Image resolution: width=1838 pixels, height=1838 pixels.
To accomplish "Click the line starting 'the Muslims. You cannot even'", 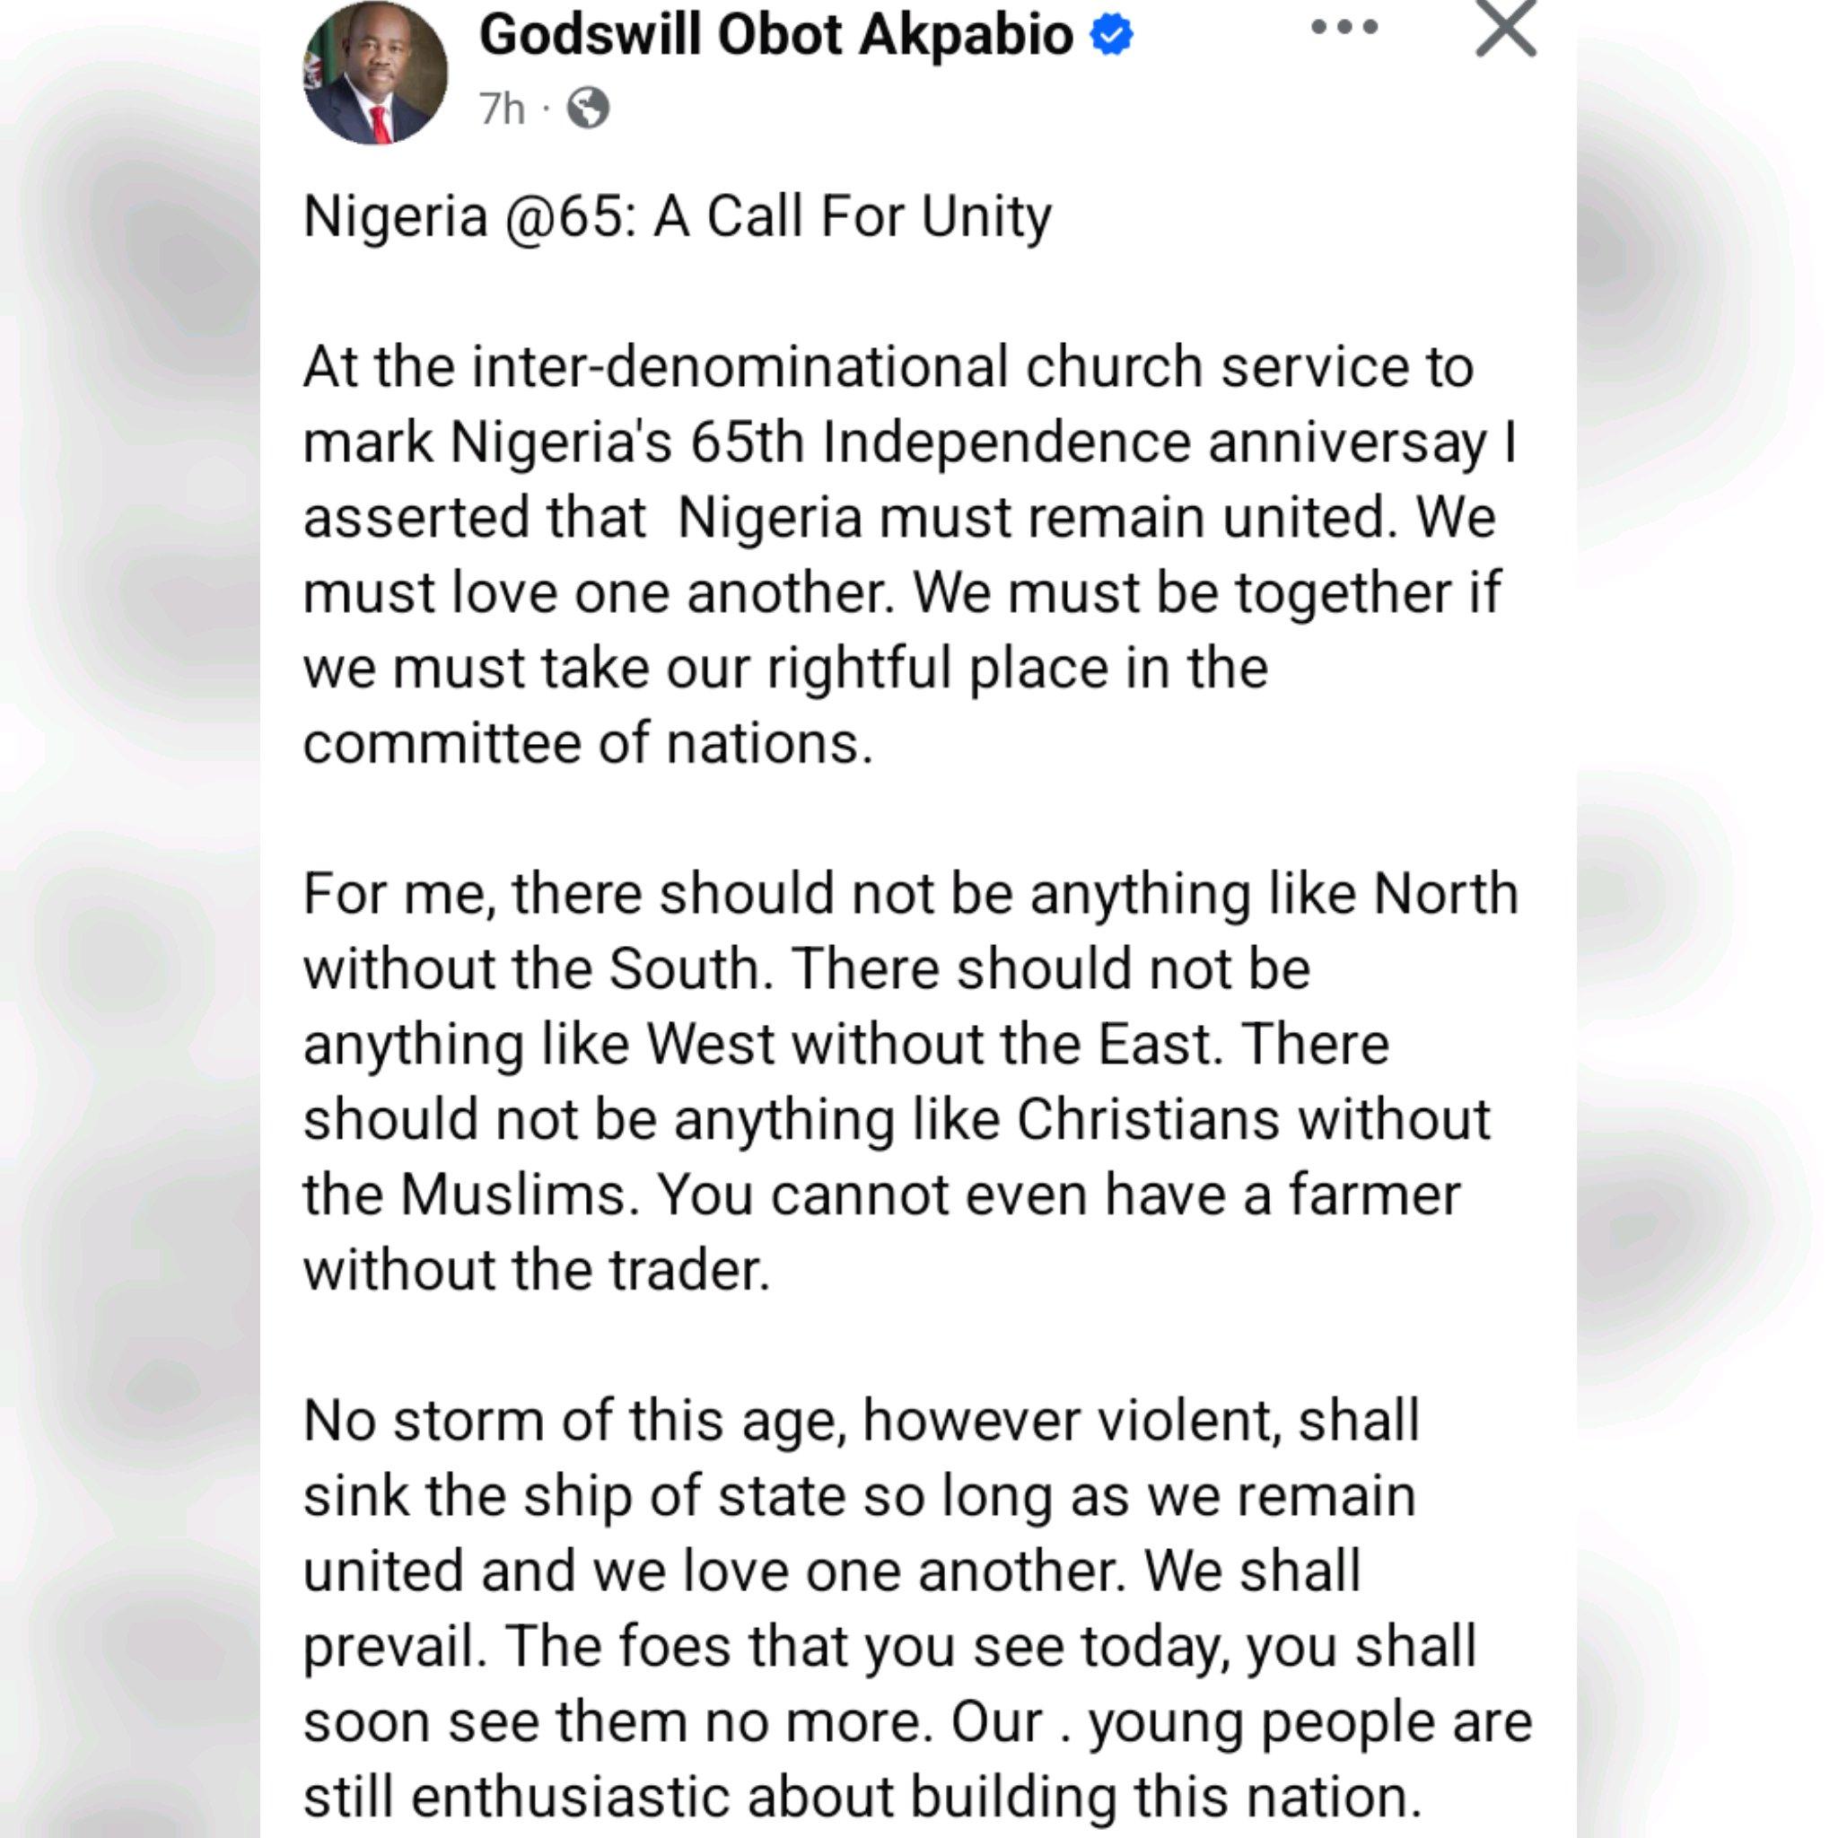I will pos(881,1195).
